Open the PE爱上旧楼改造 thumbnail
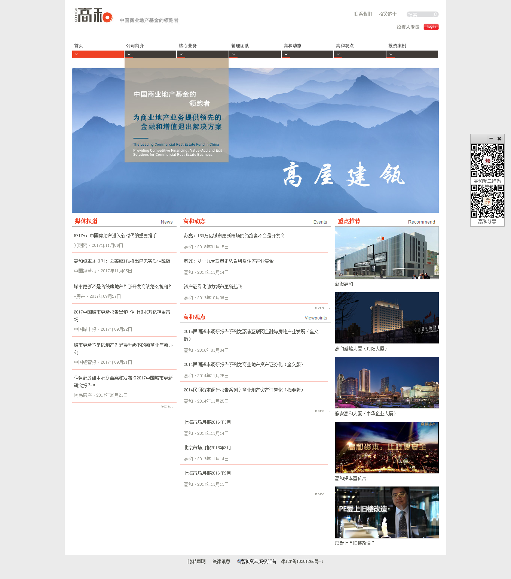The width and height of the screenshot is (511, 579). (x=387, y=512)
